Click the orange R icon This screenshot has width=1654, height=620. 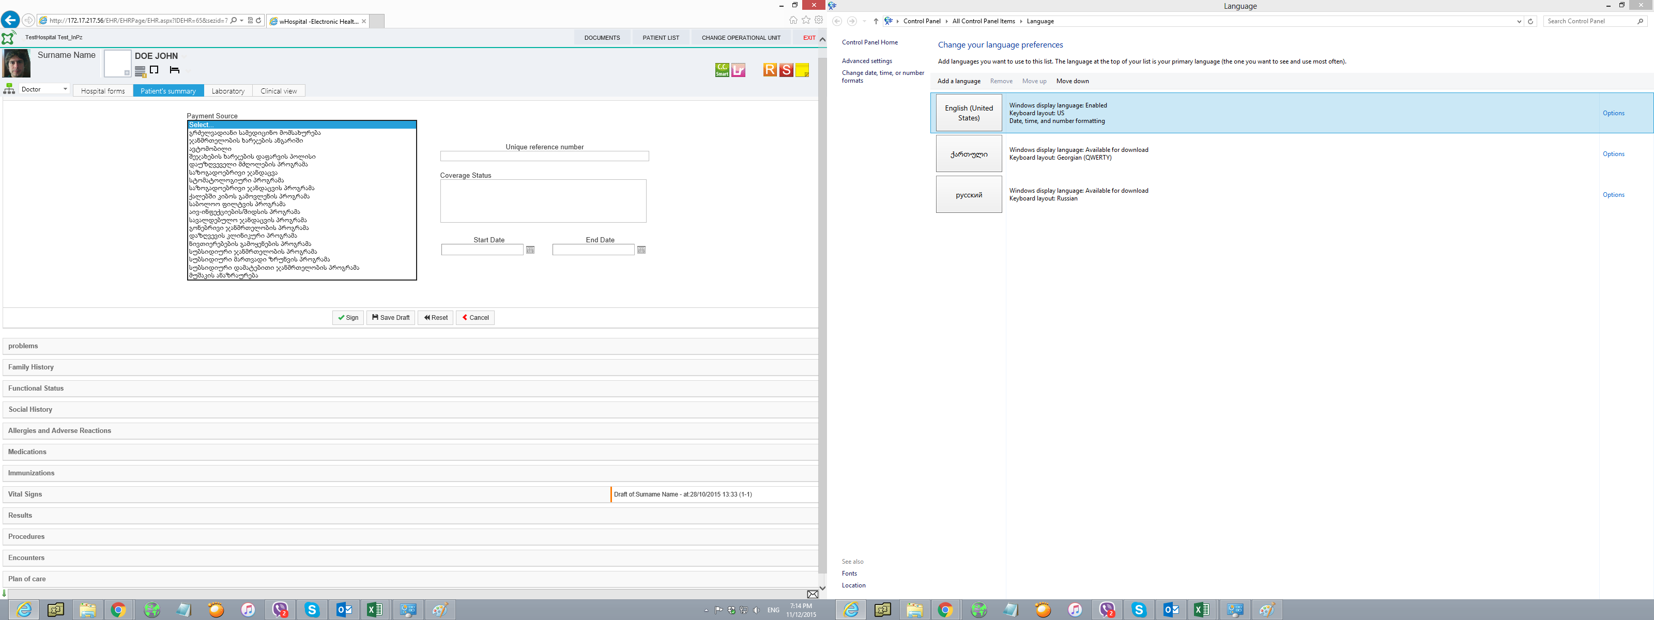click(x=769, y=70)
